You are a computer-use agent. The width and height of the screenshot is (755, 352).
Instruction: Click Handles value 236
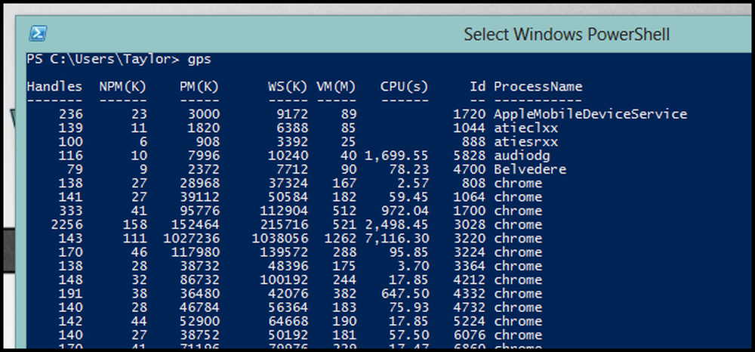pos(70,114)
